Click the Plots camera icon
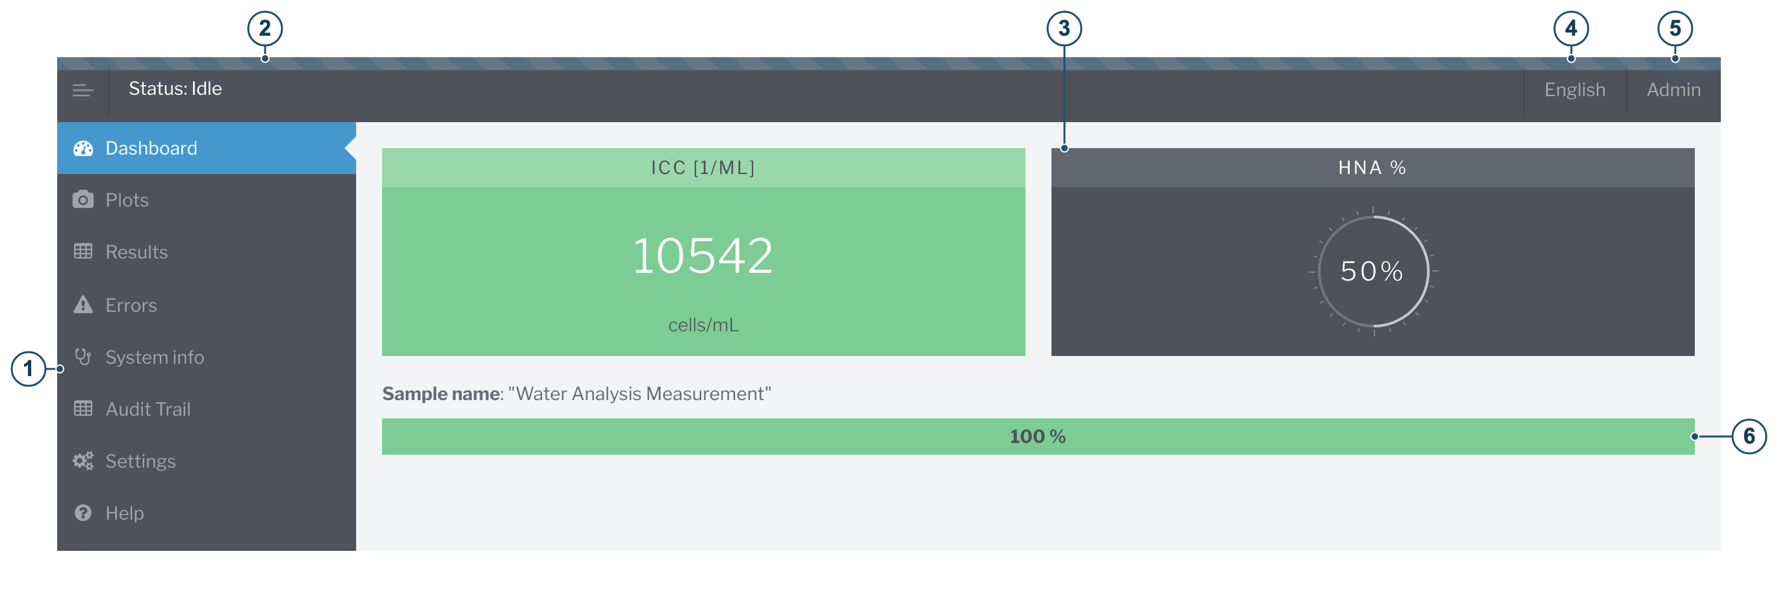 [x=83, y=199]
